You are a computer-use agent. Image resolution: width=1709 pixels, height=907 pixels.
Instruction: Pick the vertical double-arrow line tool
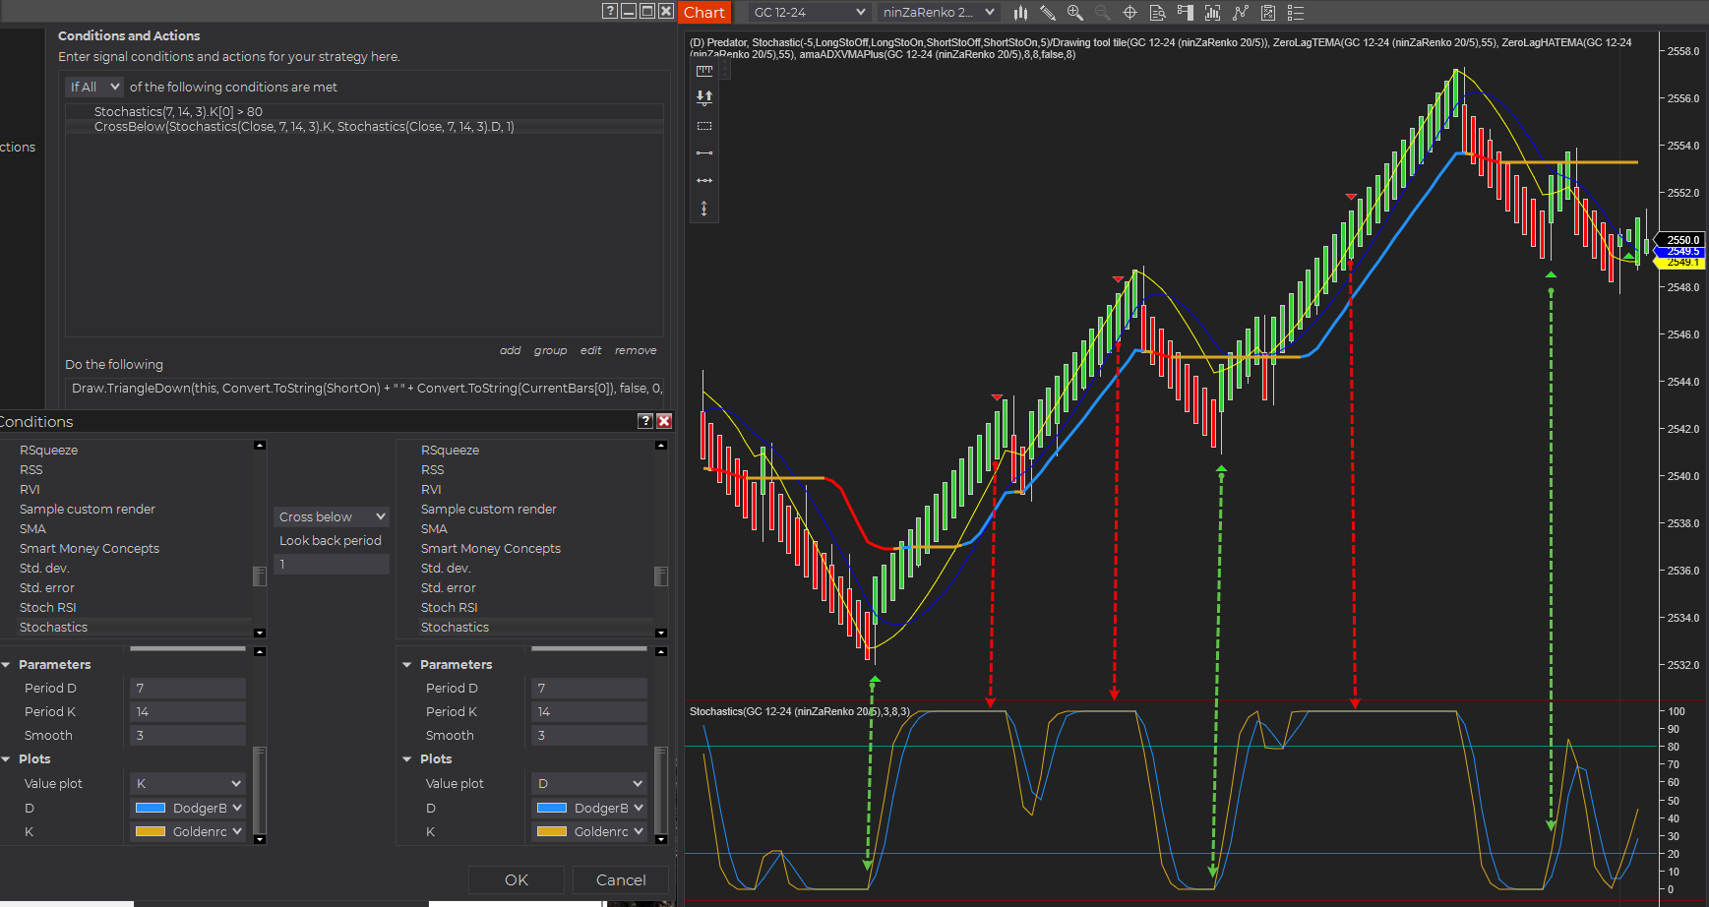[703, 209]
